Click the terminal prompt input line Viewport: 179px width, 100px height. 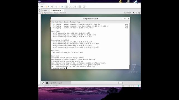point(90,68)
